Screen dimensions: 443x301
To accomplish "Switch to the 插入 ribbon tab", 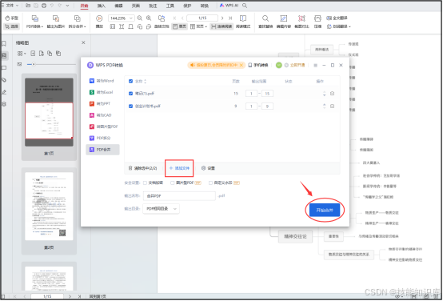I will [x=101, y=6].
